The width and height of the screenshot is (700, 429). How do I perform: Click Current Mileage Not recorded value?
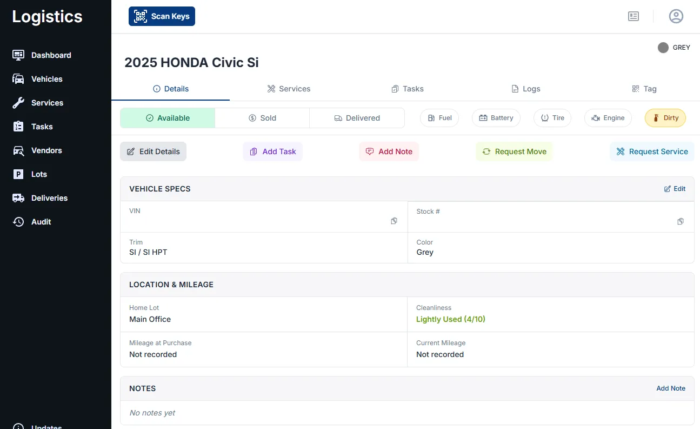coord(440,354)
